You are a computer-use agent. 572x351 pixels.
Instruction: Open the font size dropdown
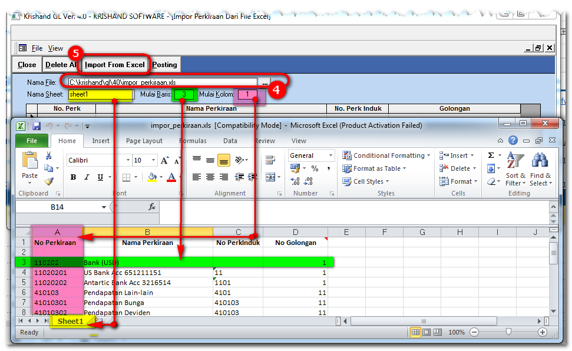pos(153,160)
